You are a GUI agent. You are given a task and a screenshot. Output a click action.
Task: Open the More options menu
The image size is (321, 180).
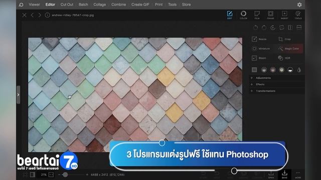pyautogui.click(x=298, y=175)
